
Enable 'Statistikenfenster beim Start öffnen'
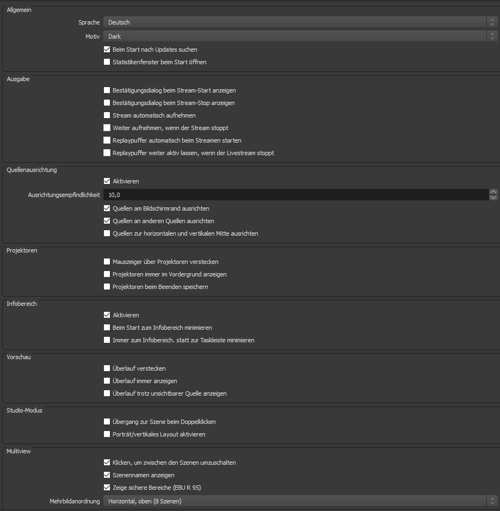[107, 62]
